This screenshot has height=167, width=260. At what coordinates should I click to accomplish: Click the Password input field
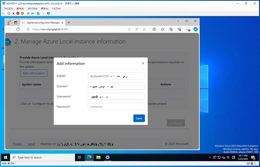[x=116, y=107]
